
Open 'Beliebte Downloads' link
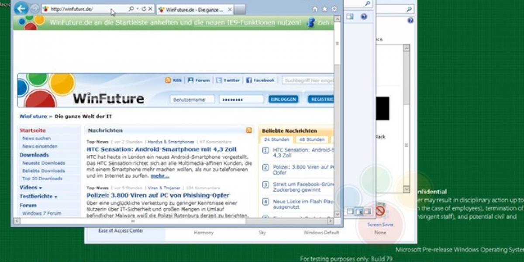pos(43,171)
